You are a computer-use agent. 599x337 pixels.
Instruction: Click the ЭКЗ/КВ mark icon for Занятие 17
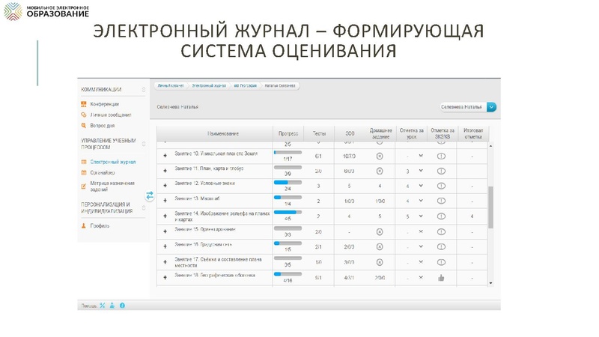point(441,262)
